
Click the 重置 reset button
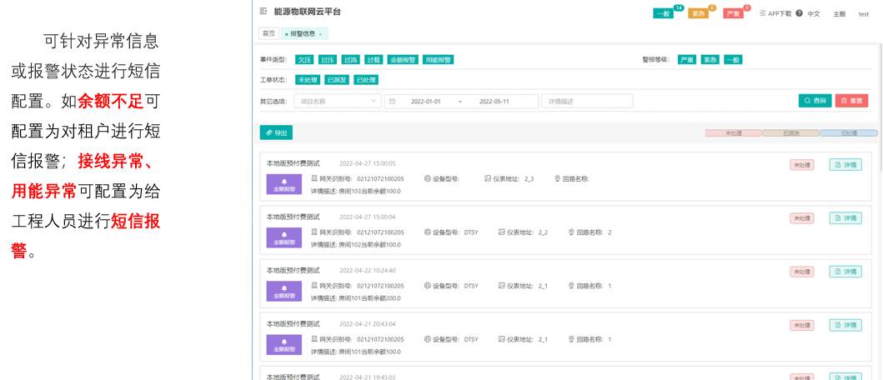(851, 101)
